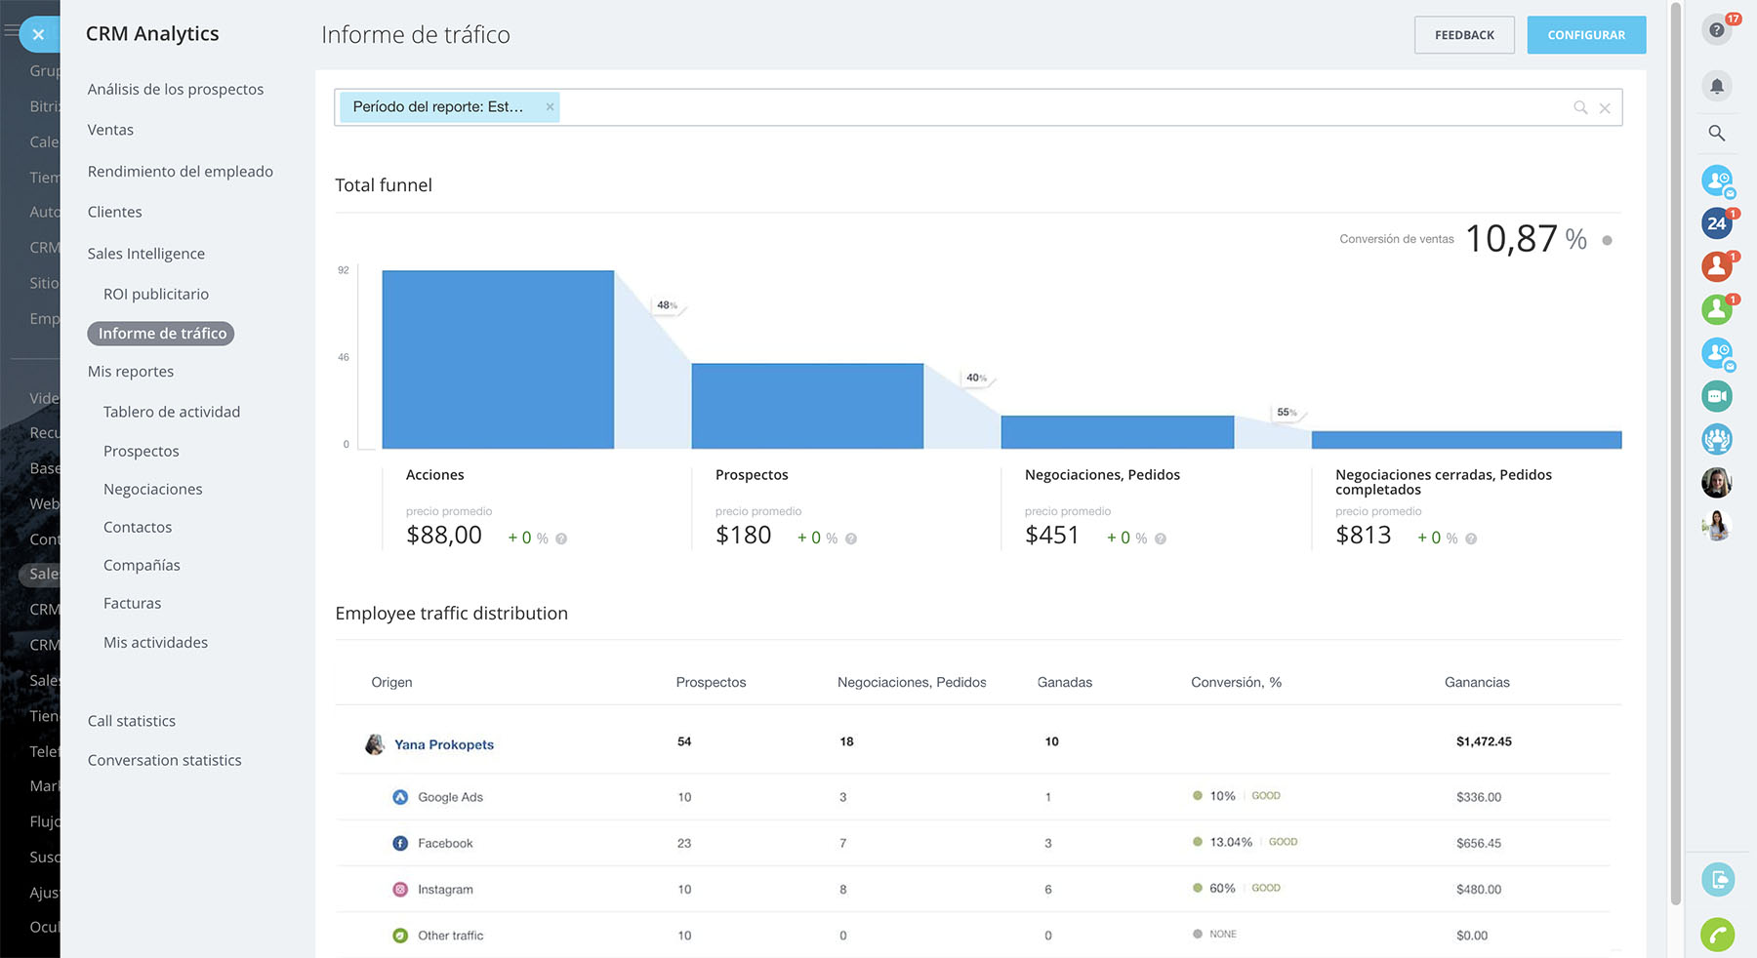Click the Instagram source icon

[x=400, y=889]
